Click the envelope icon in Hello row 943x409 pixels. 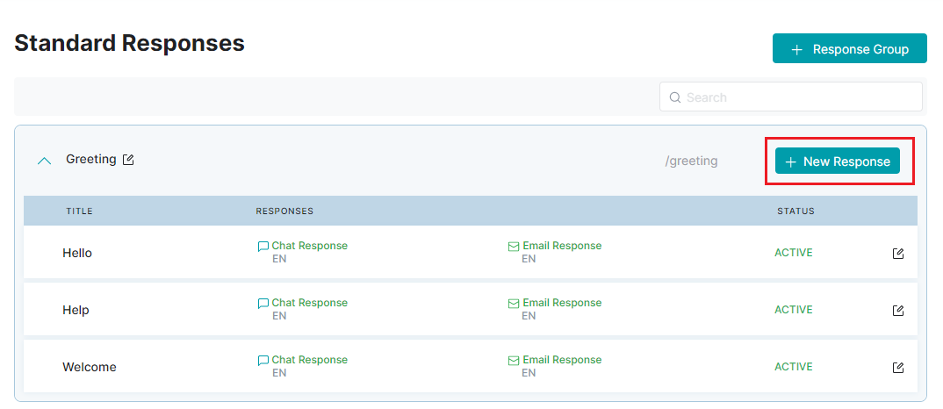514,247
